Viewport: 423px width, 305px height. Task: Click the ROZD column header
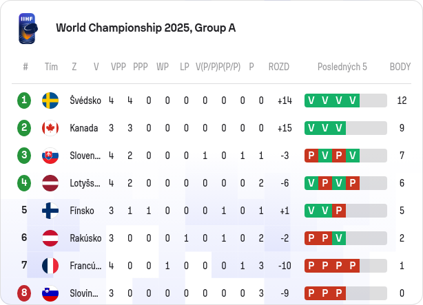(279, 67)
